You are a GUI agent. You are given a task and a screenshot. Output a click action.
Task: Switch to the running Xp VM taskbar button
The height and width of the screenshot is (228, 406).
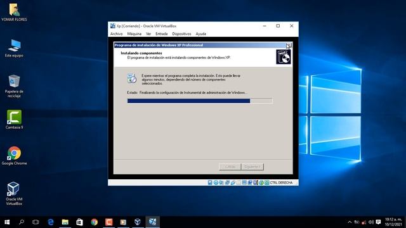click(x=152, y=222)
